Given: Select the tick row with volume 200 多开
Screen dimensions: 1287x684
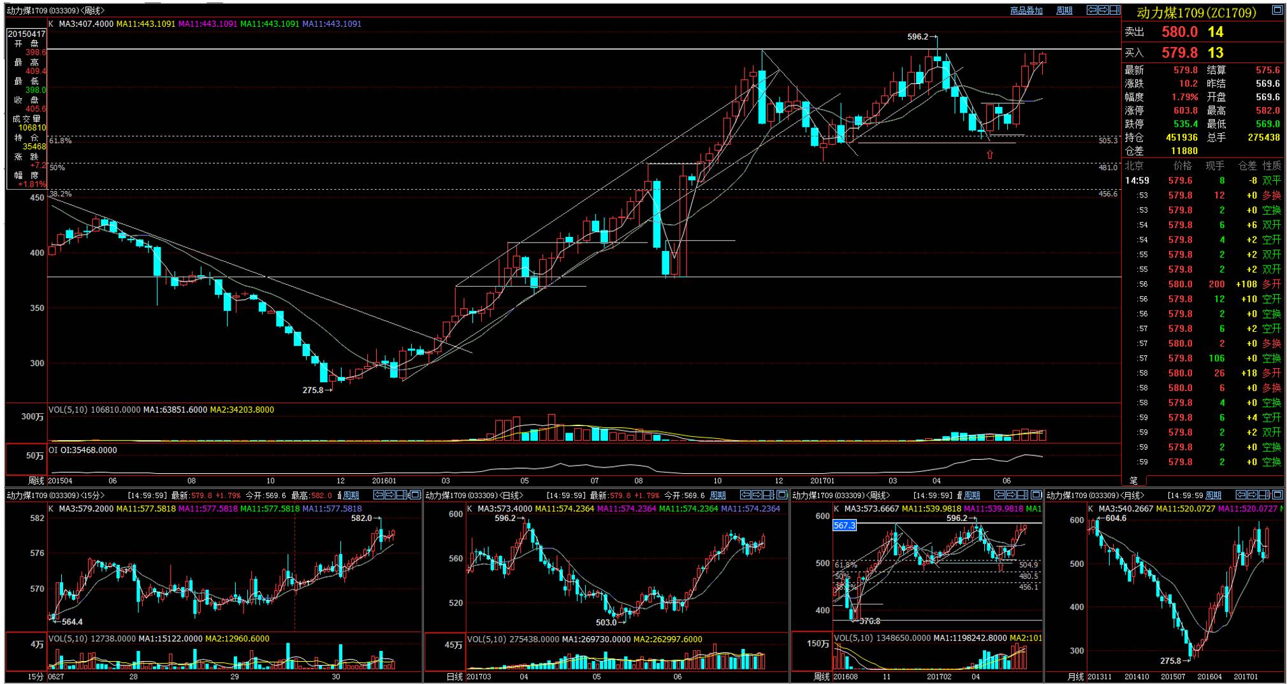Looking at the screenshot, I should pos(1203,284).
